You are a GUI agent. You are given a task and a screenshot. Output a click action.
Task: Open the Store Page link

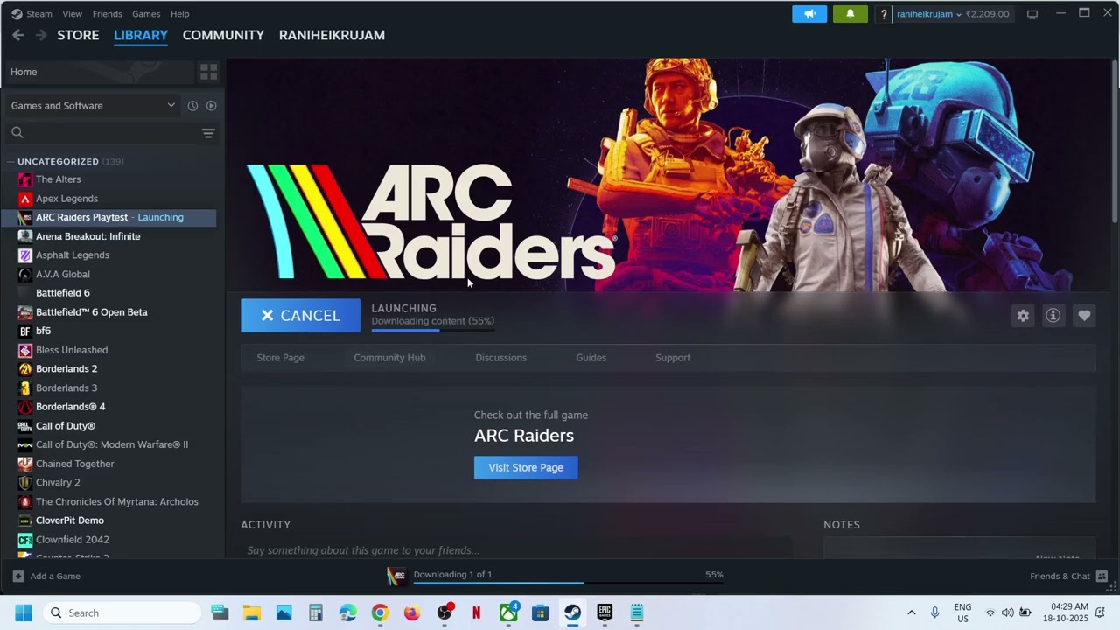point(281,358)
